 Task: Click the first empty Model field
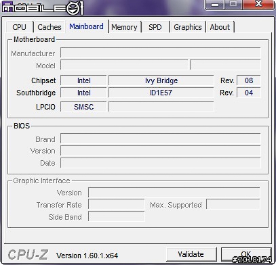(x=124, y=65)
